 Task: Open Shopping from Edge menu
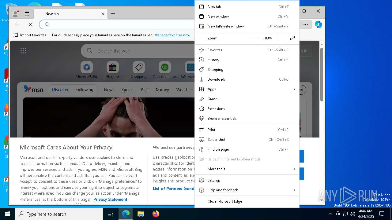pos(247,70)
